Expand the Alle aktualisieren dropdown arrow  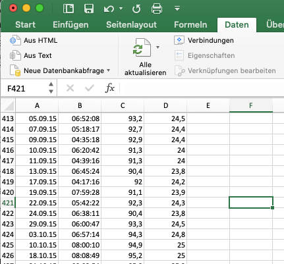click(157, 47)
